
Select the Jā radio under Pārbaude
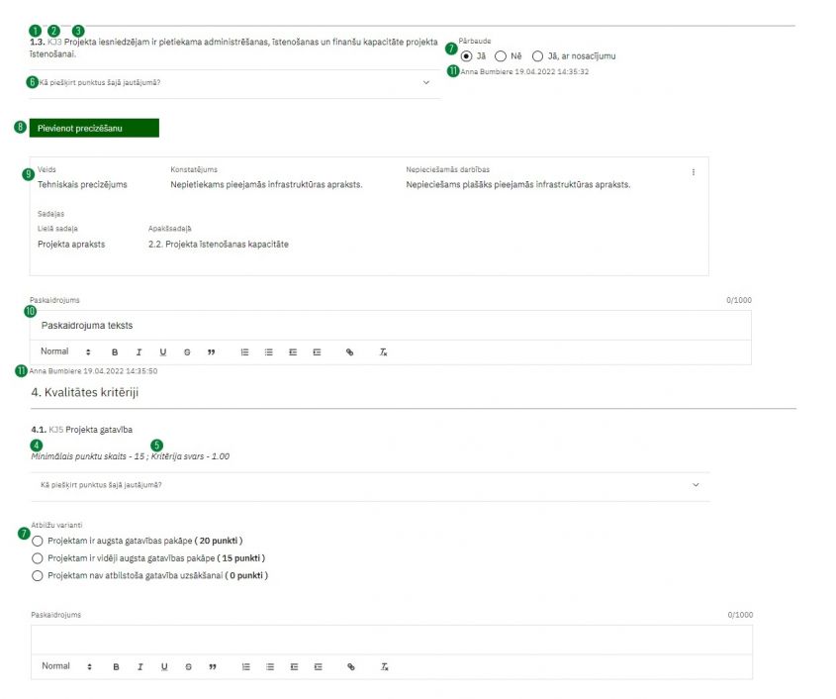click(467, 56)
